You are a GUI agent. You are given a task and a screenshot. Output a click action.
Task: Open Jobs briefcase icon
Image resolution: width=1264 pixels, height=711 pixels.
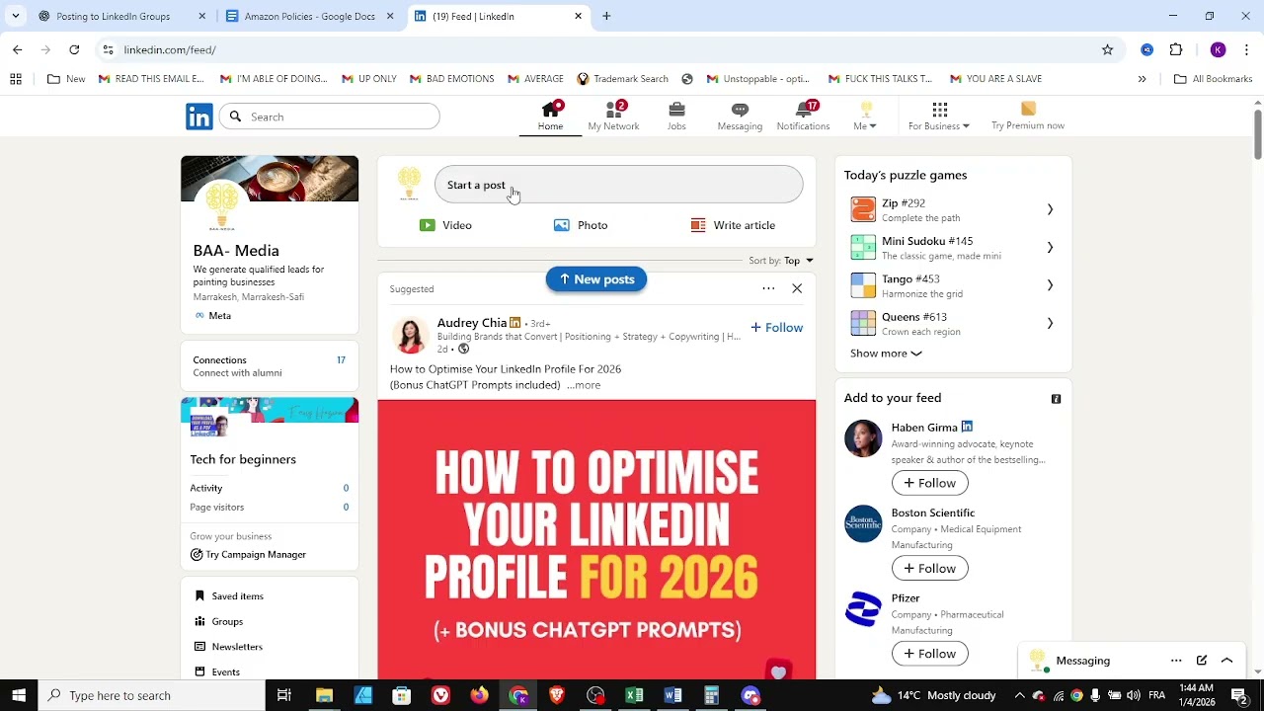coord(676,116)
